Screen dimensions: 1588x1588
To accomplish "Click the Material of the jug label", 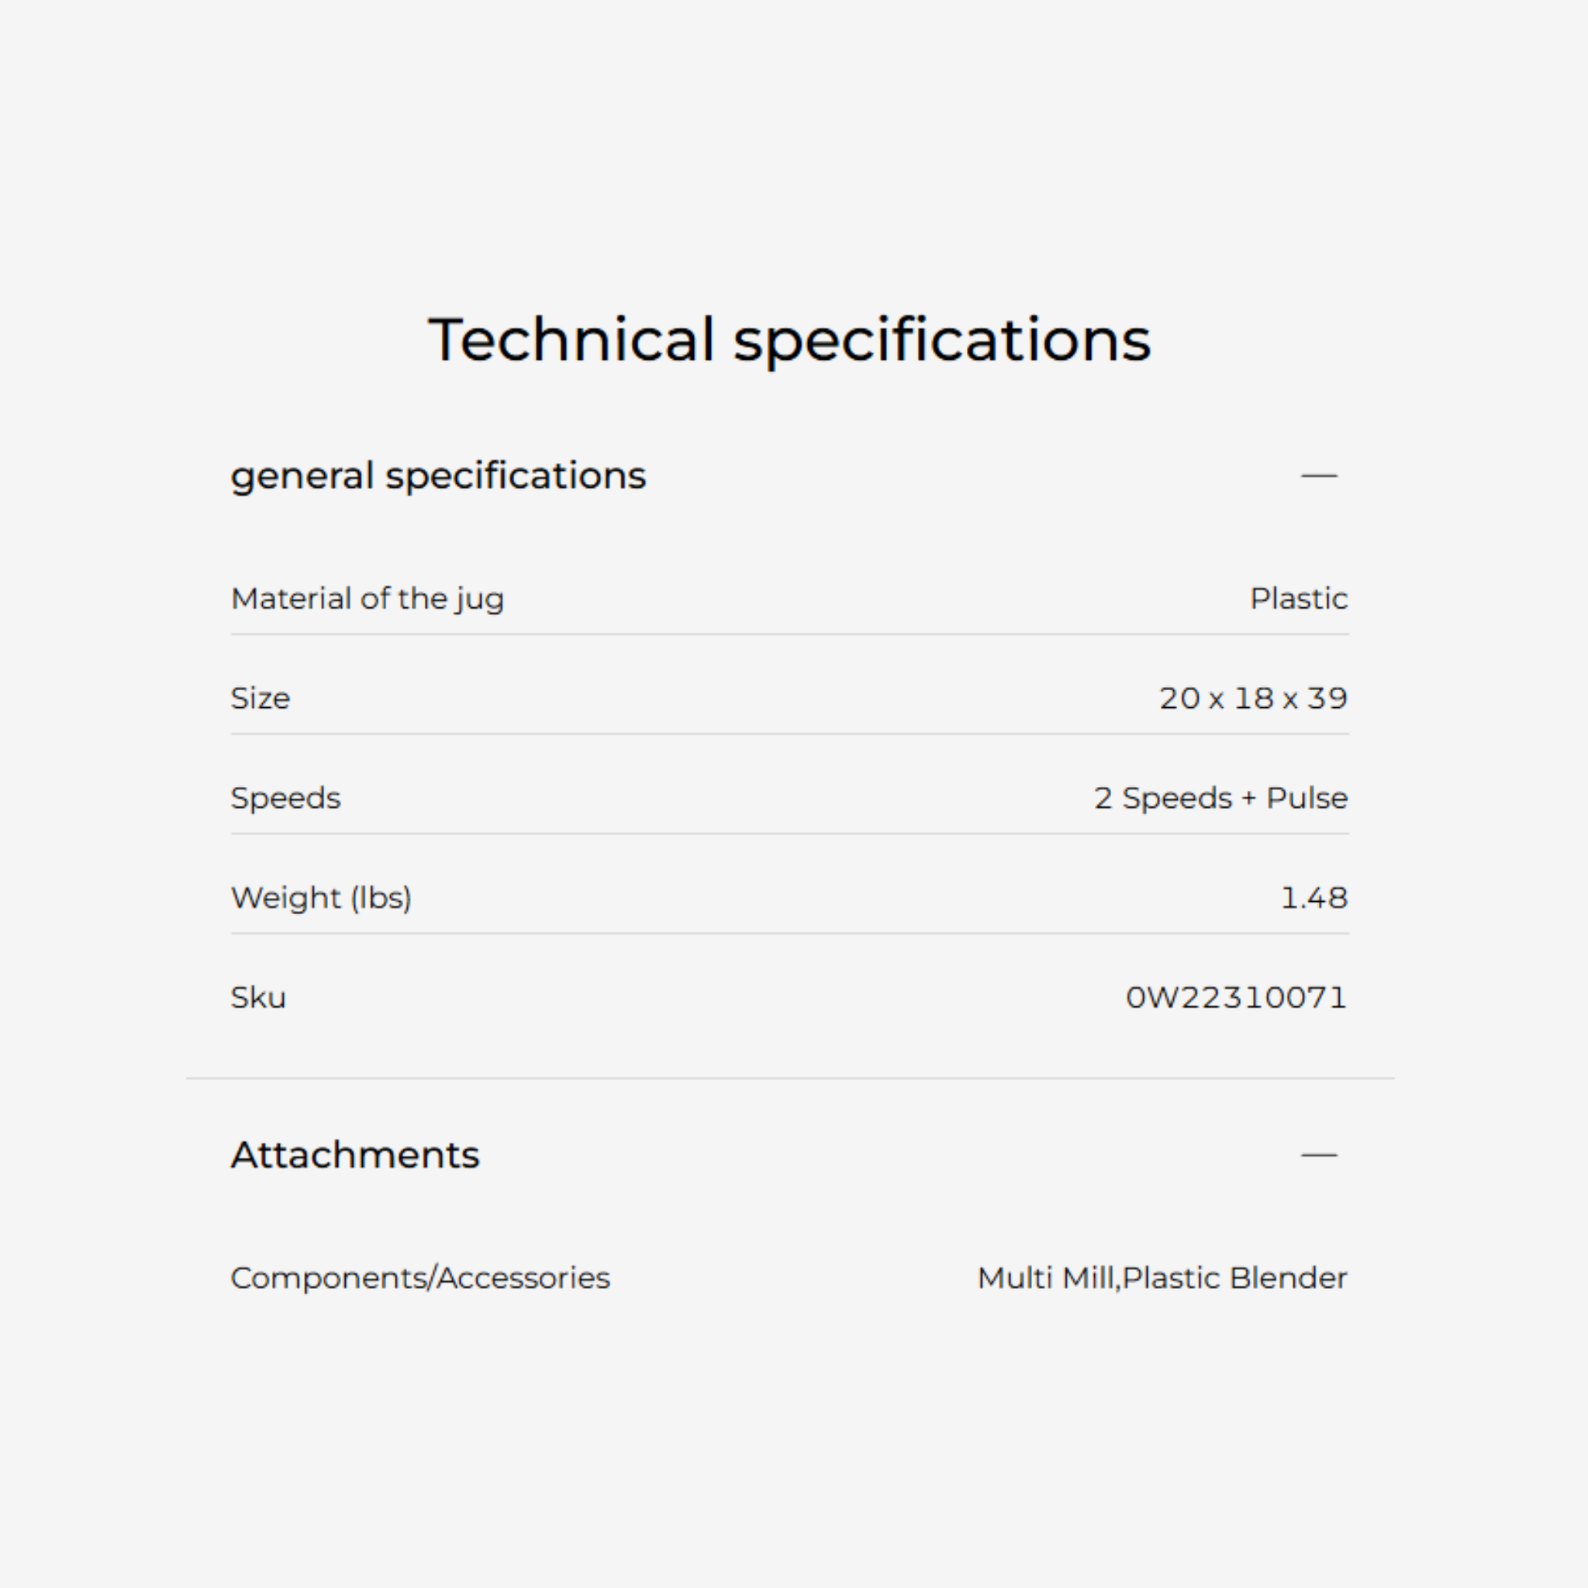I will pos(368,599).
